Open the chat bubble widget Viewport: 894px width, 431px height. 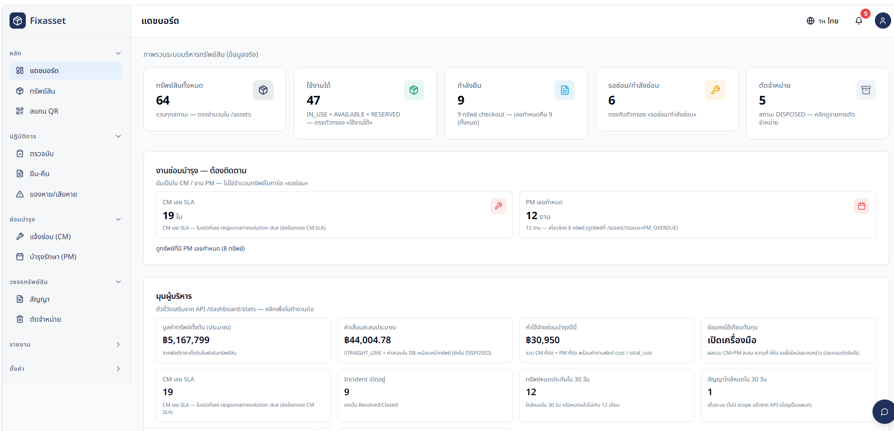pos(884,411)
